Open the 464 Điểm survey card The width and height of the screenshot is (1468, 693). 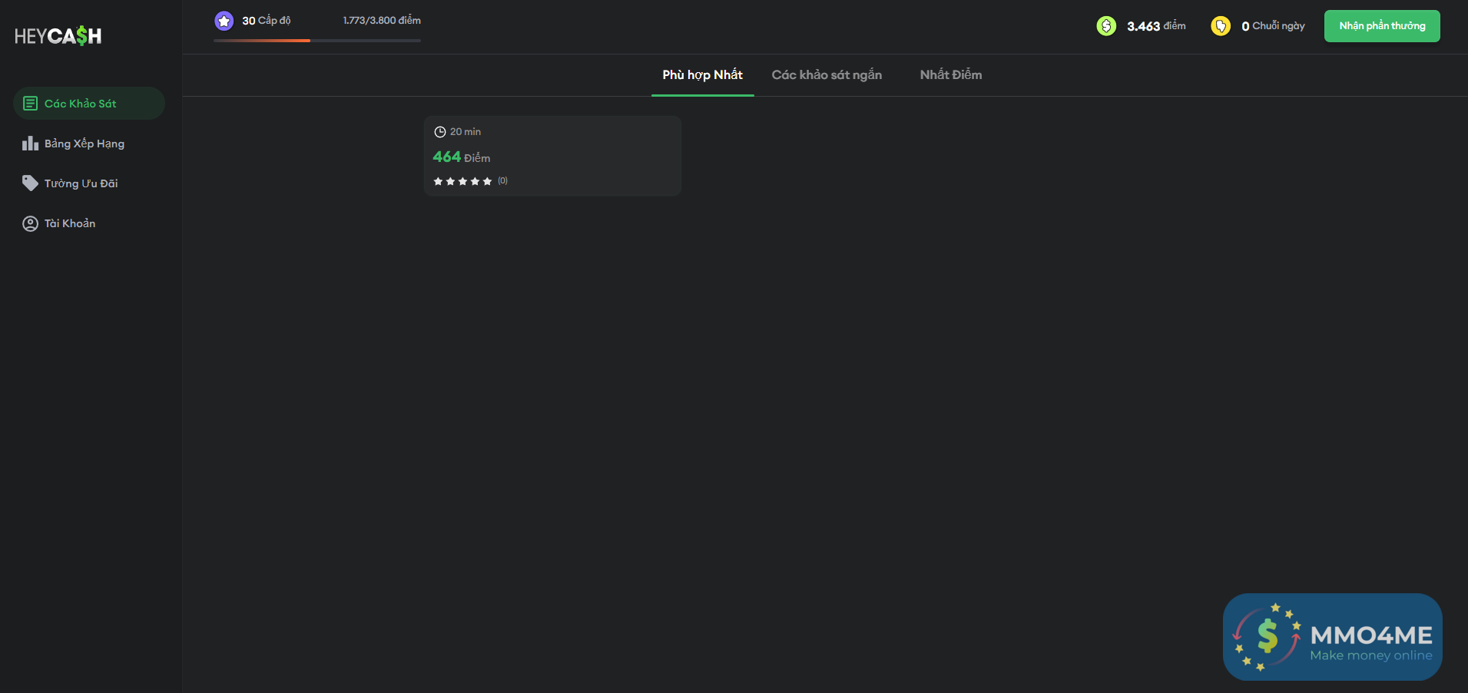pos(552,157)
